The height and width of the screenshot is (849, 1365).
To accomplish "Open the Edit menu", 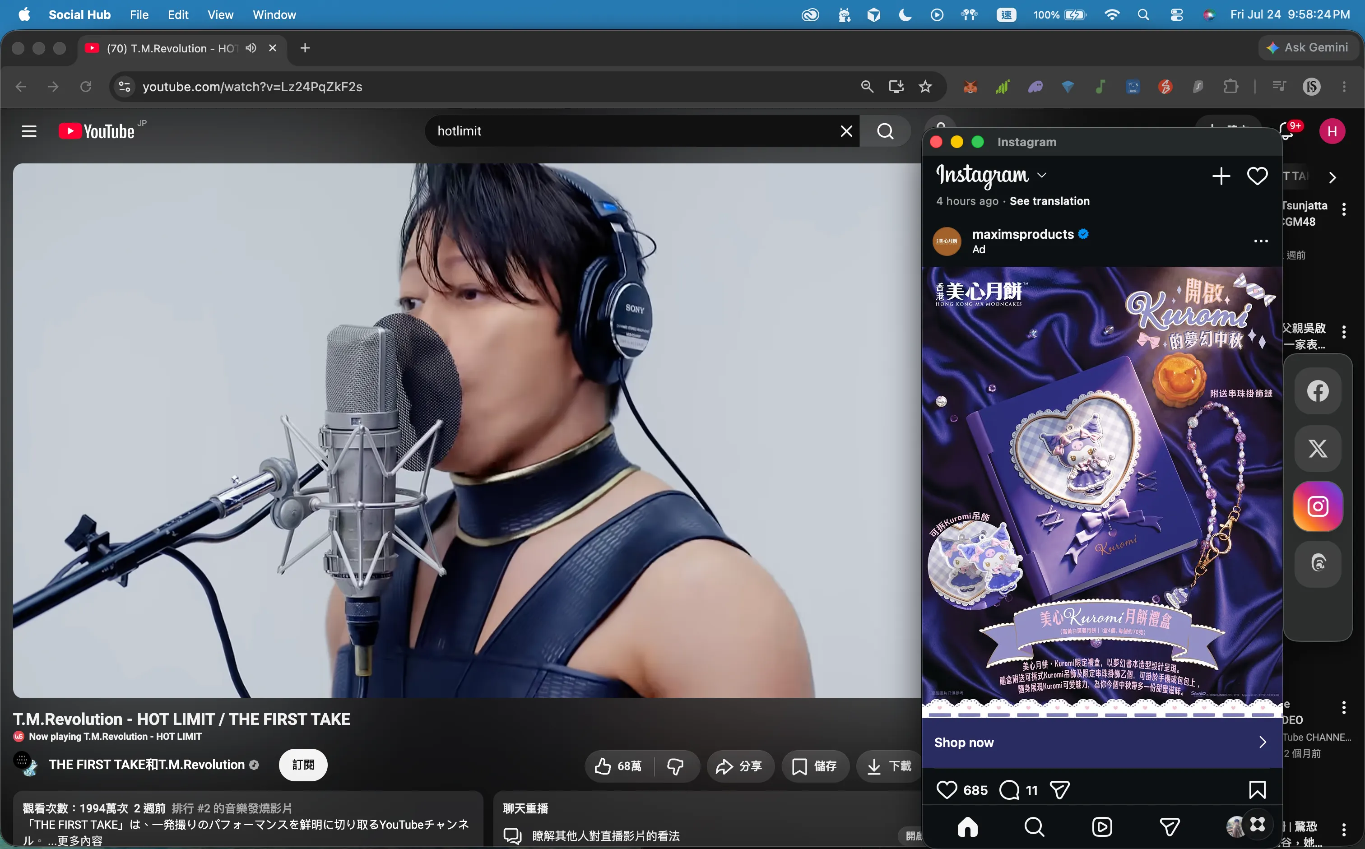I will [x=177, y=14].
